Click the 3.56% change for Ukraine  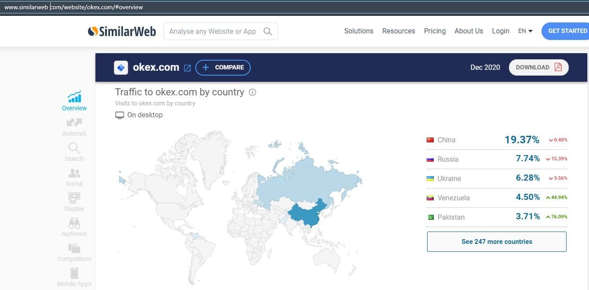[x=558, y=178]
